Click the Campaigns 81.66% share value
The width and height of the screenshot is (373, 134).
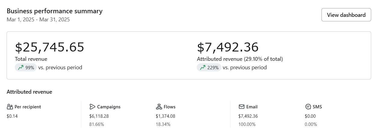click(96, 124)
